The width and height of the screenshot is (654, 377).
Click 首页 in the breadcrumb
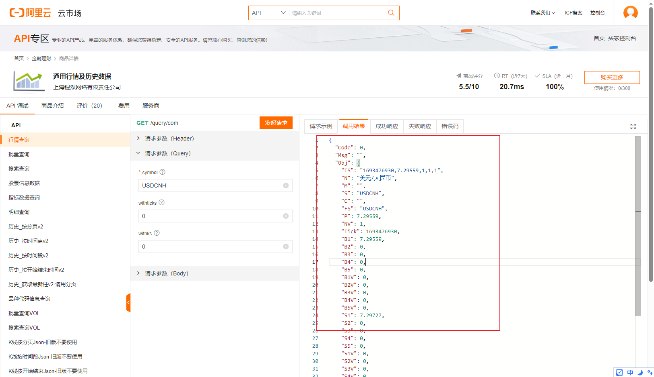(19, 59)
